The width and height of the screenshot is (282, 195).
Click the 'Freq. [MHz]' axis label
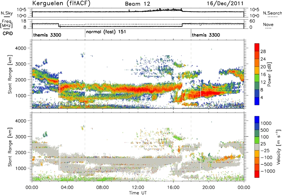pos(7,24)
